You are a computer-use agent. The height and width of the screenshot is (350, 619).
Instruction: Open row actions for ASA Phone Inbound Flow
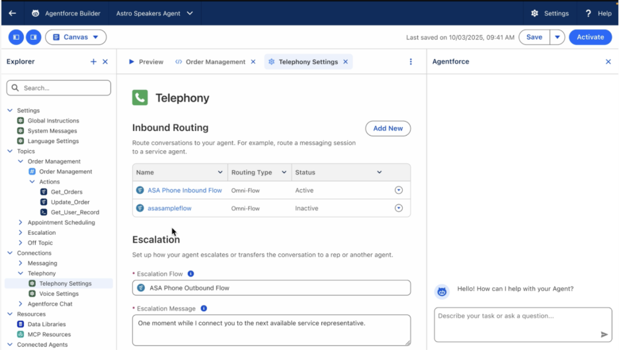[x=399, y=190]
